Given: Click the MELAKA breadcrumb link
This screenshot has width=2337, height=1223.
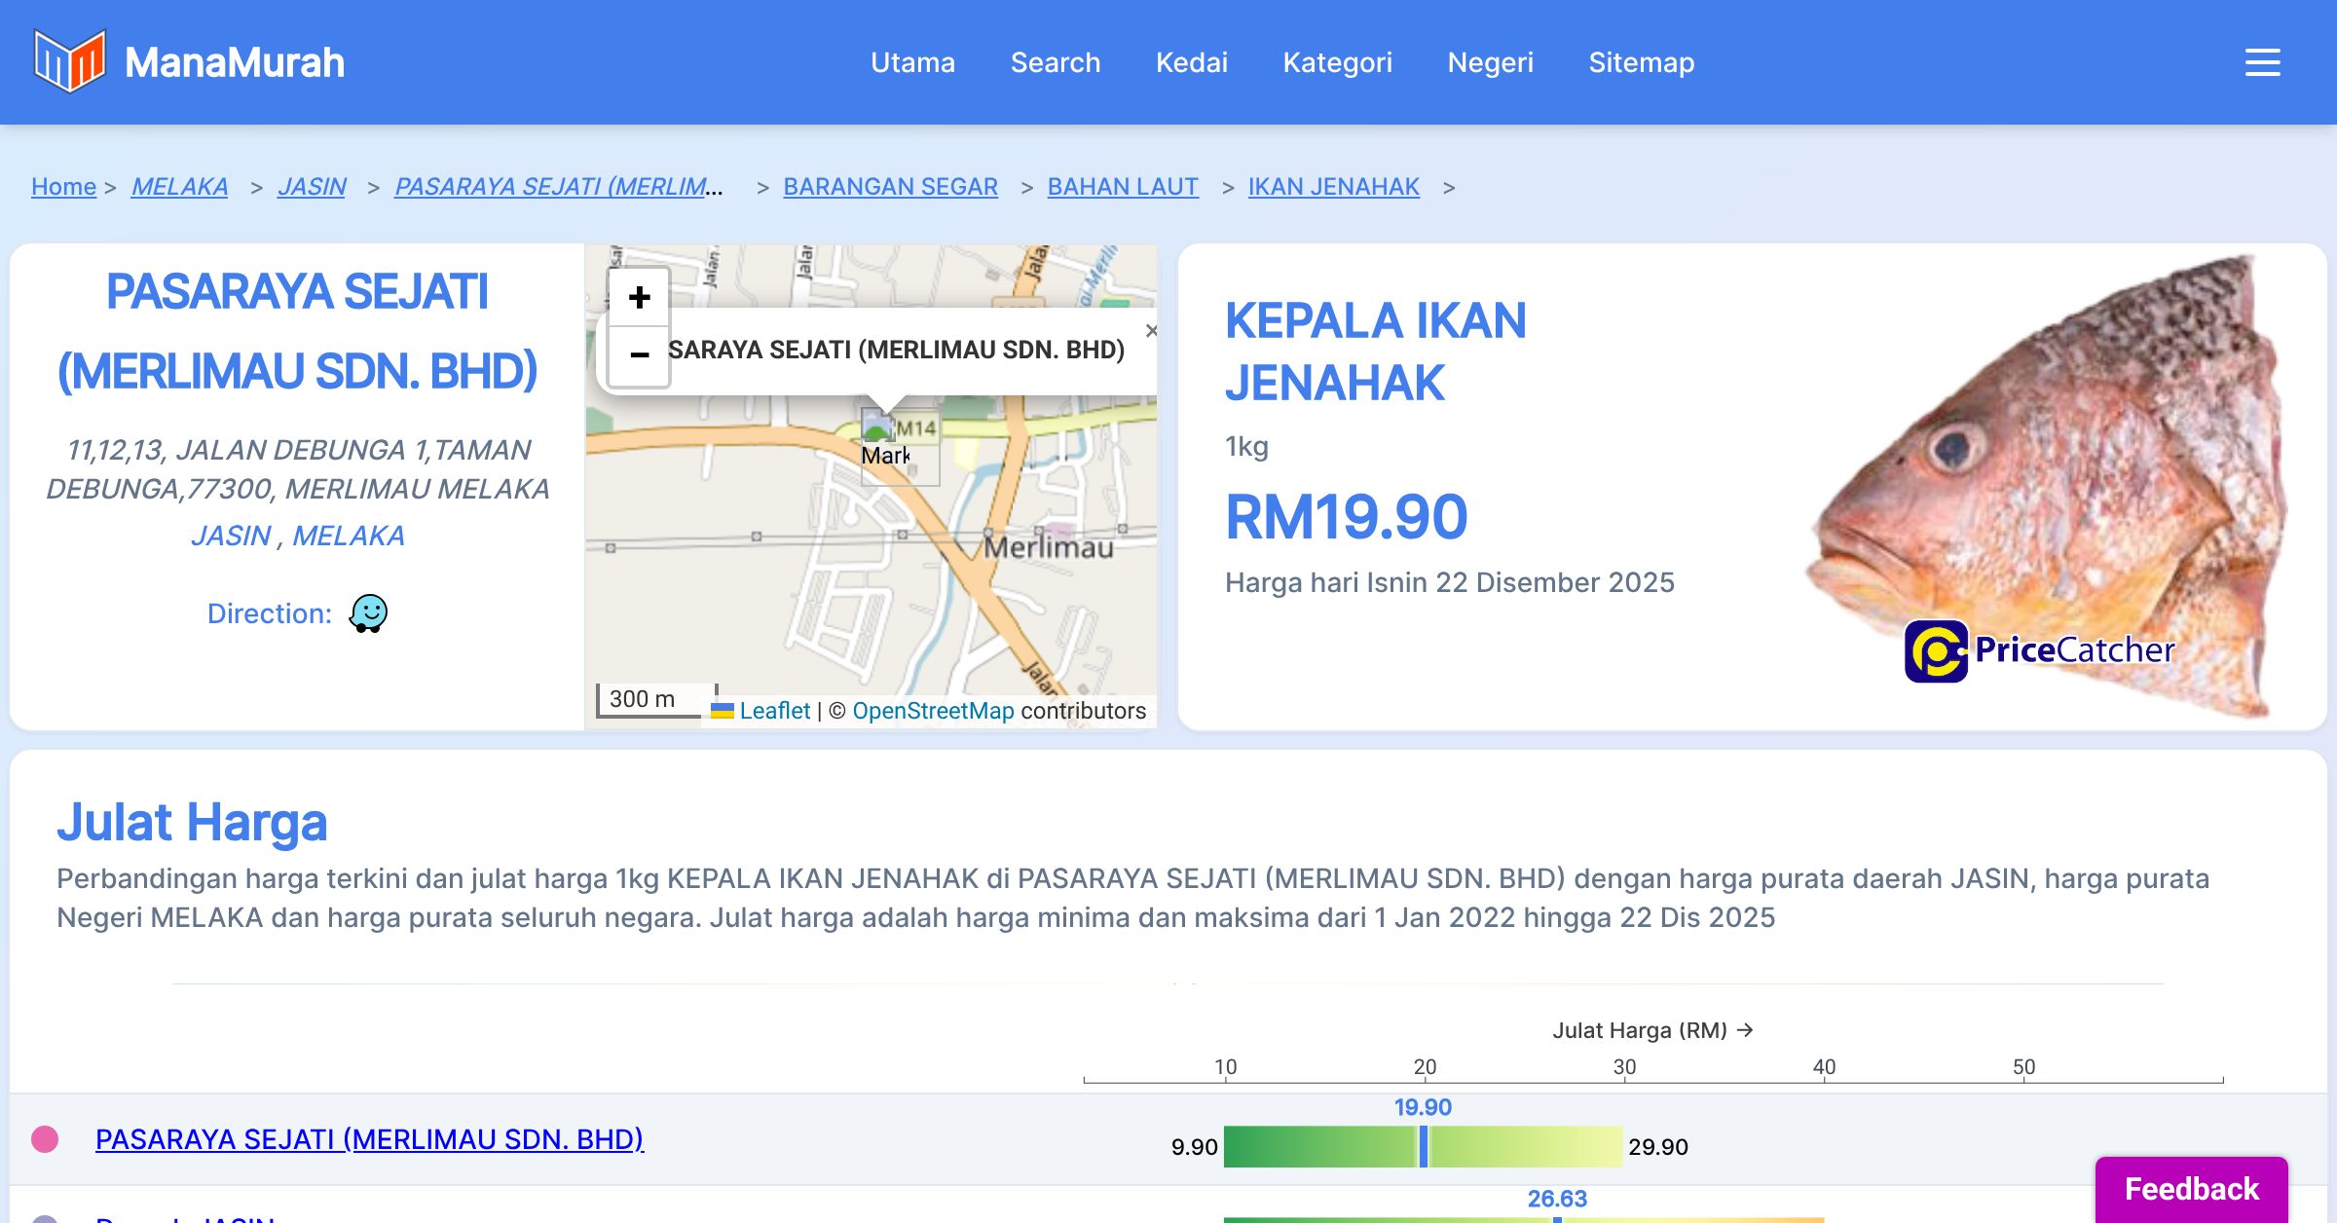Looking at the screenshot, I should [179, 186].
